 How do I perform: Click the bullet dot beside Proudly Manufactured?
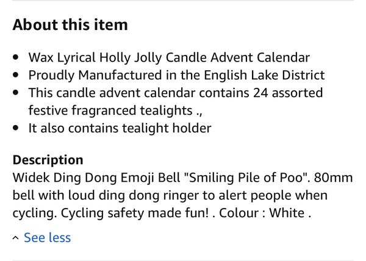(16, 76)
